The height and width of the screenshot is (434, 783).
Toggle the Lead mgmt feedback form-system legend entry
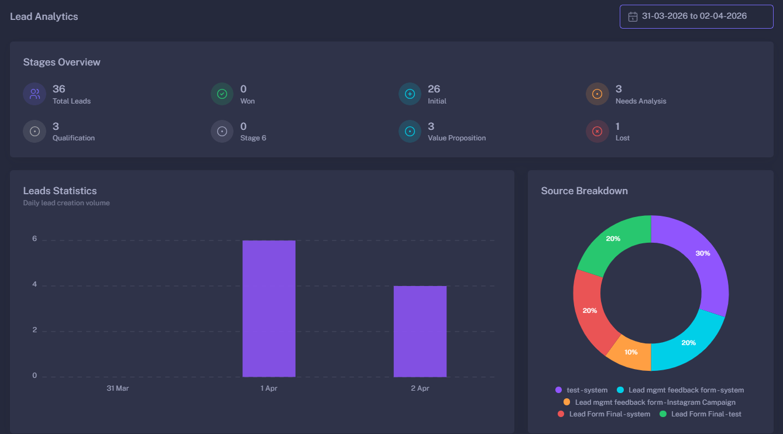pos(679,390)
